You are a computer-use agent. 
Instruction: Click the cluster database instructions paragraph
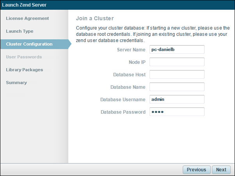(153, 34)
